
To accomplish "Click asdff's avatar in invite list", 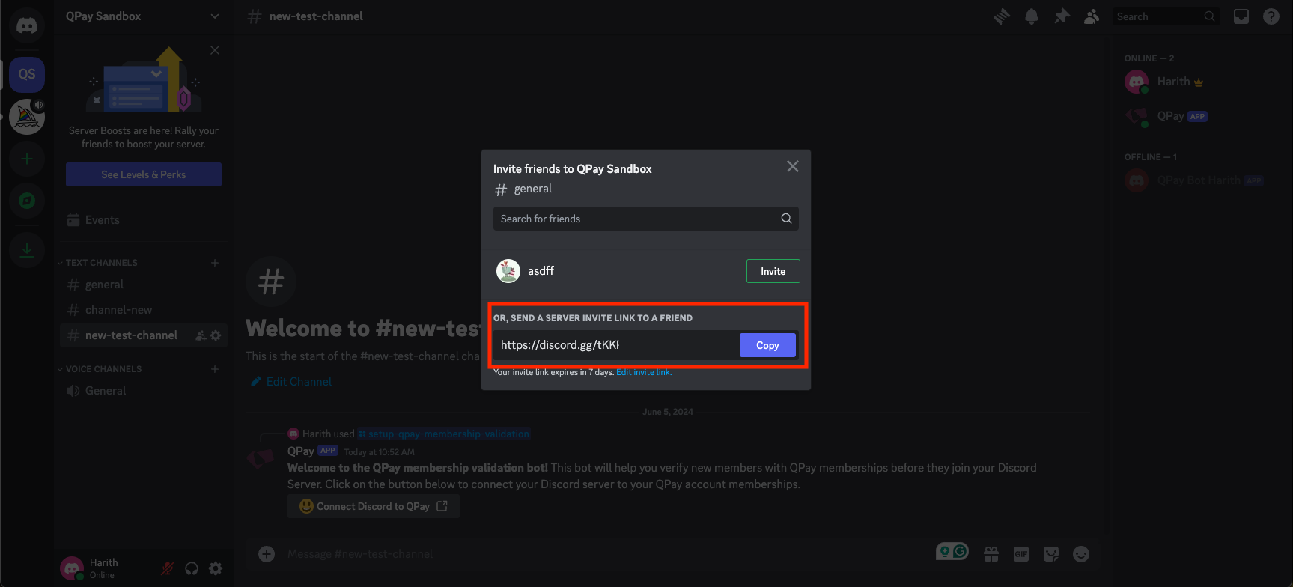I will [508, 271].
